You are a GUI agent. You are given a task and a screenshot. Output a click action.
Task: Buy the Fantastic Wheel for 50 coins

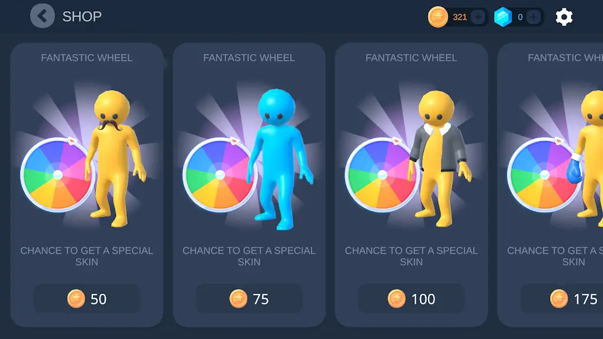[87, 298]
